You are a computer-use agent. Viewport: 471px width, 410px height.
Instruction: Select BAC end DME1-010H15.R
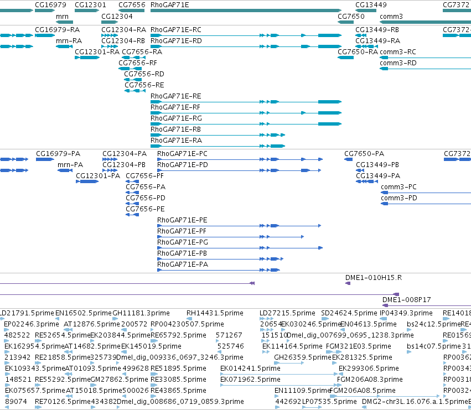(374, 278)
